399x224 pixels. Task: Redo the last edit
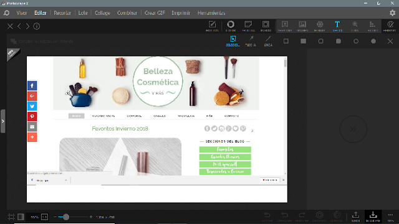point(302,217)
